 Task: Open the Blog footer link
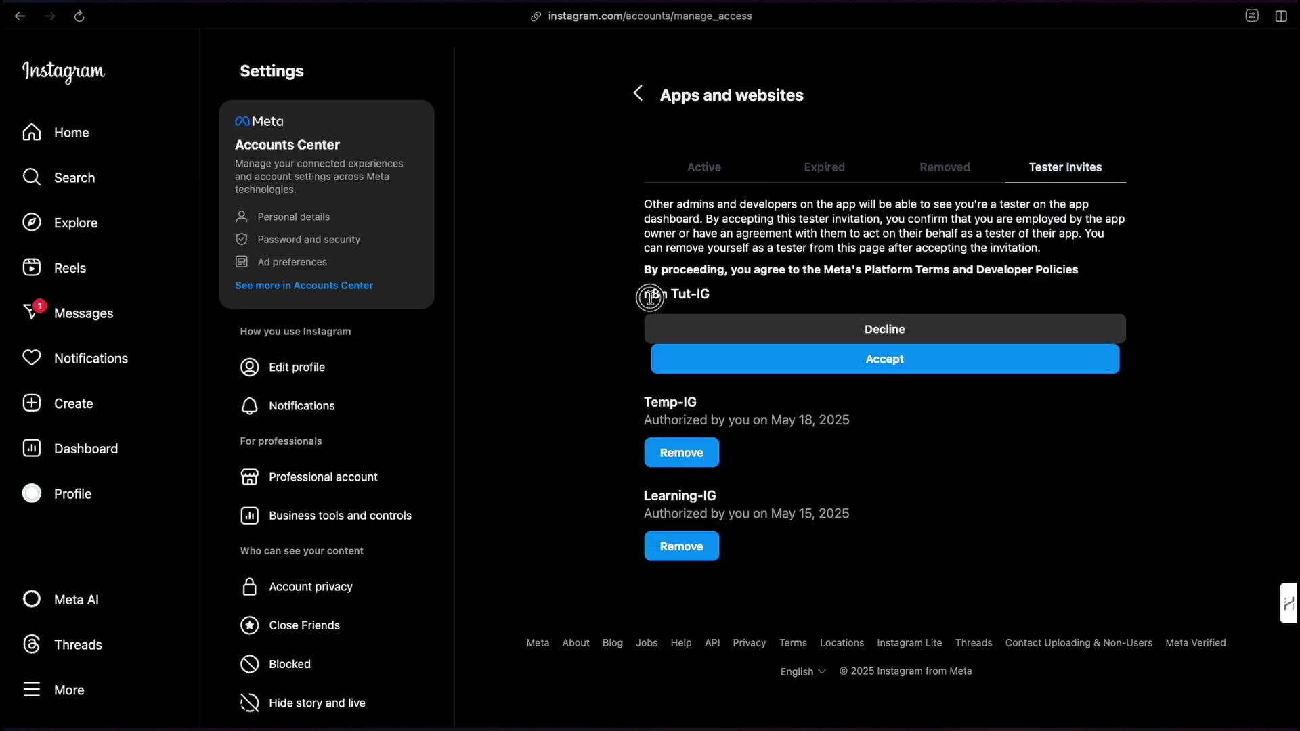click(612, 643)
